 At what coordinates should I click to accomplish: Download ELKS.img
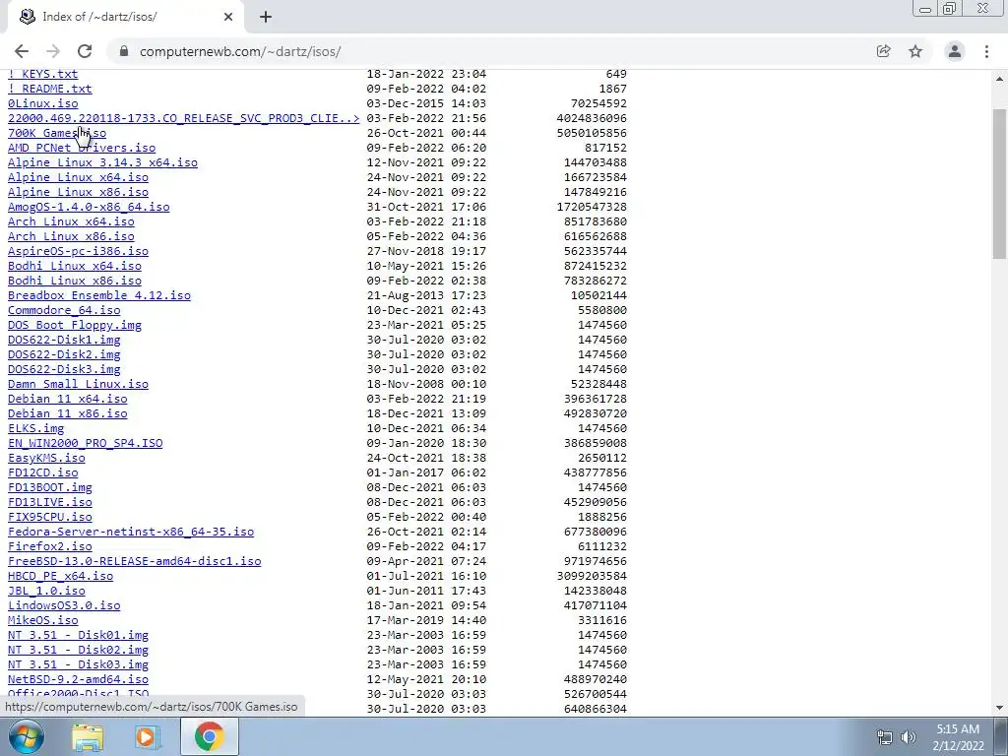(x=35, y=429)
